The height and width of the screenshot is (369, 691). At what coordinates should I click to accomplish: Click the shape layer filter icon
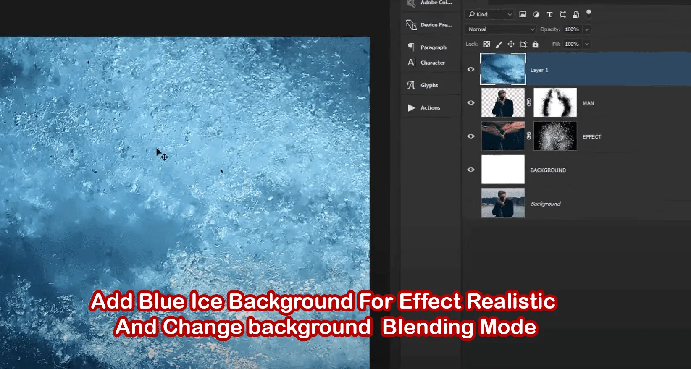point(562,14)
